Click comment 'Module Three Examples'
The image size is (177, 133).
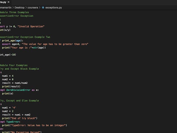pyautogui.click(x=14, y=12)
